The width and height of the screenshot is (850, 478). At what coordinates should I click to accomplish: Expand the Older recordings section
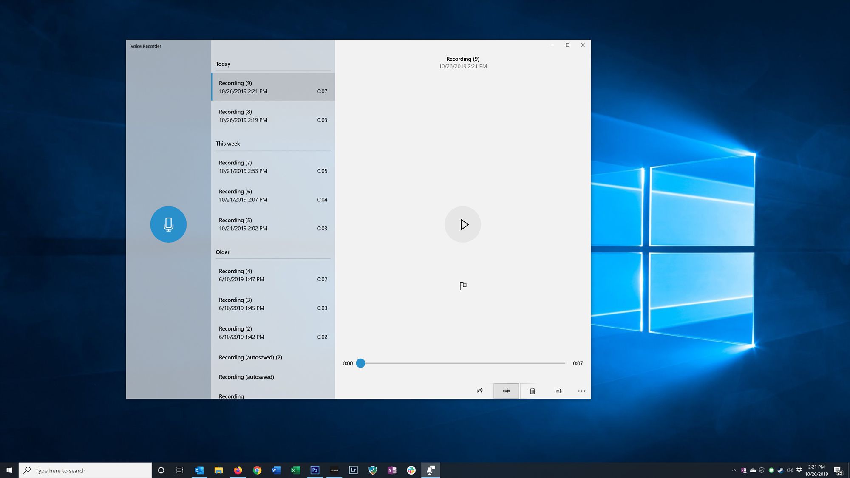(x=222, y=252)
